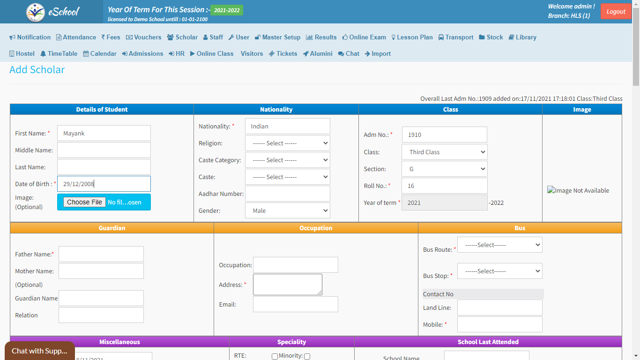Click the Lesson Plan lightbulb icon
The width and height of the screenshot is (640, 360).
tap(394, 37)
